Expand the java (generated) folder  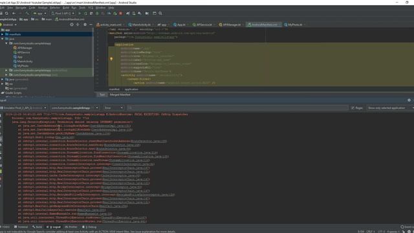coord(3,79)
